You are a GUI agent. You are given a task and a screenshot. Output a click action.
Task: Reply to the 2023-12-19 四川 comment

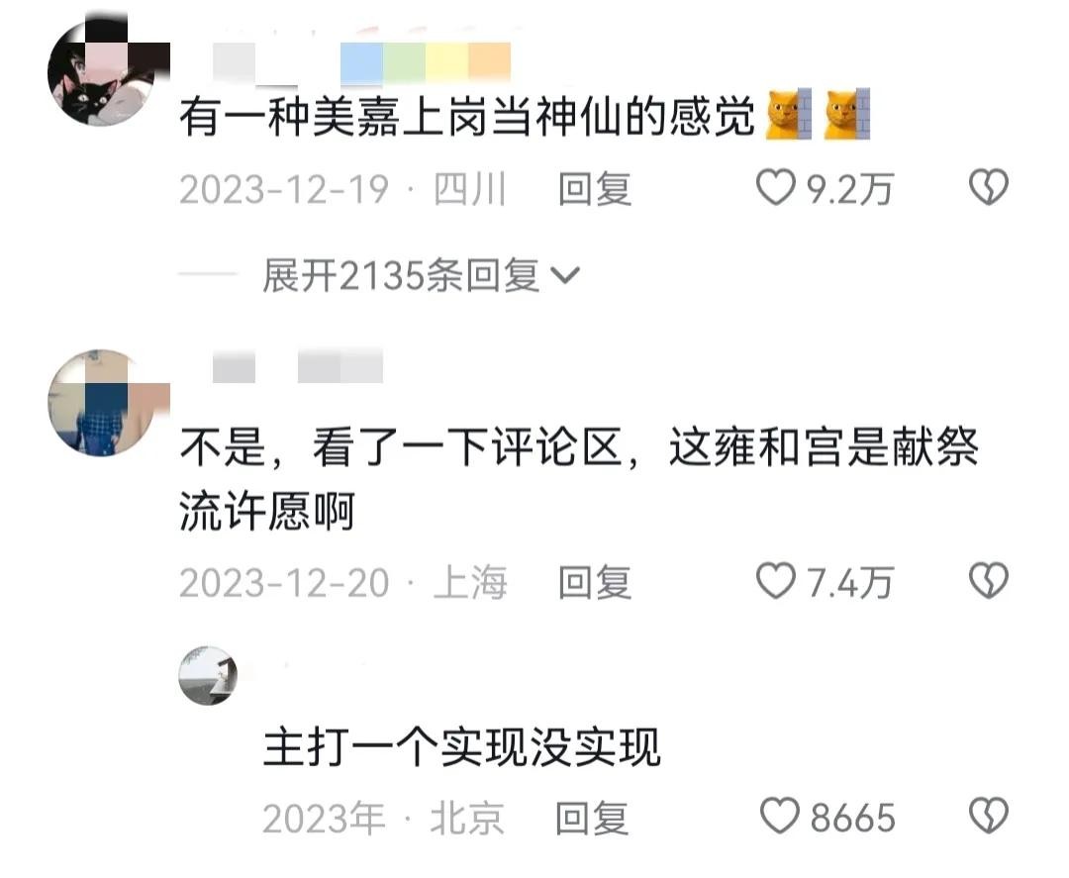[x=595, y=189]
